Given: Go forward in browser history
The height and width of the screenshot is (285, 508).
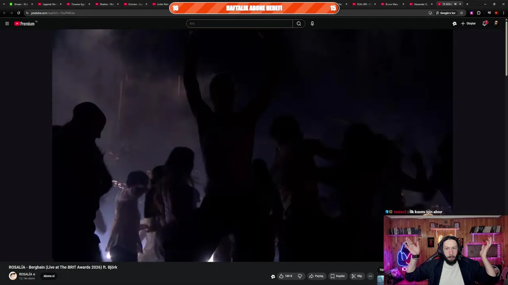Looking at the screenshot, I should pos(11,13).
